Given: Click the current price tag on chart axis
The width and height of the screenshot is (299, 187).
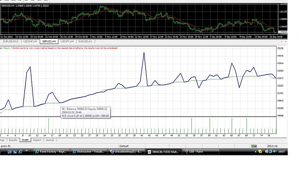Looking at the screenshot, I should click(283, 32).
